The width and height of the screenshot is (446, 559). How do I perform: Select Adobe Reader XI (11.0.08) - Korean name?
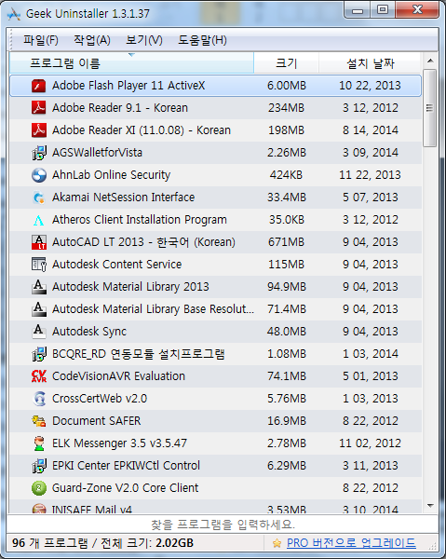pyautogui.click(x=142, y=130)
